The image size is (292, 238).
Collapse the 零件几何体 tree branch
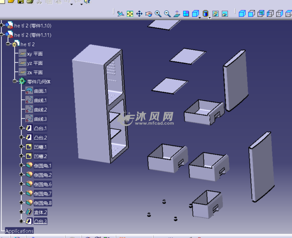(x=15, y=81)
